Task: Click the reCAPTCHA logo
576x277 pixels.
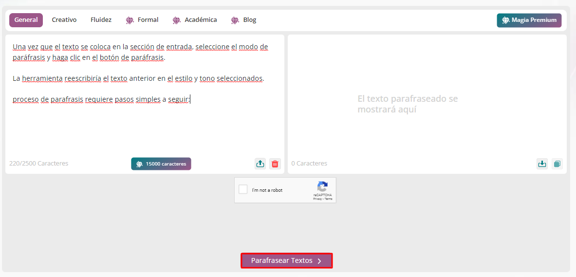Action: 322,186
